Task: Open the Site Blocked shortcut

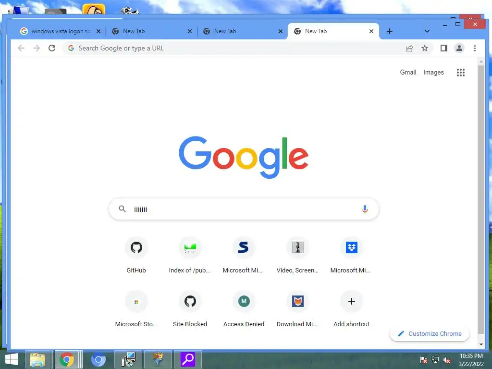Action: point(190,310)
